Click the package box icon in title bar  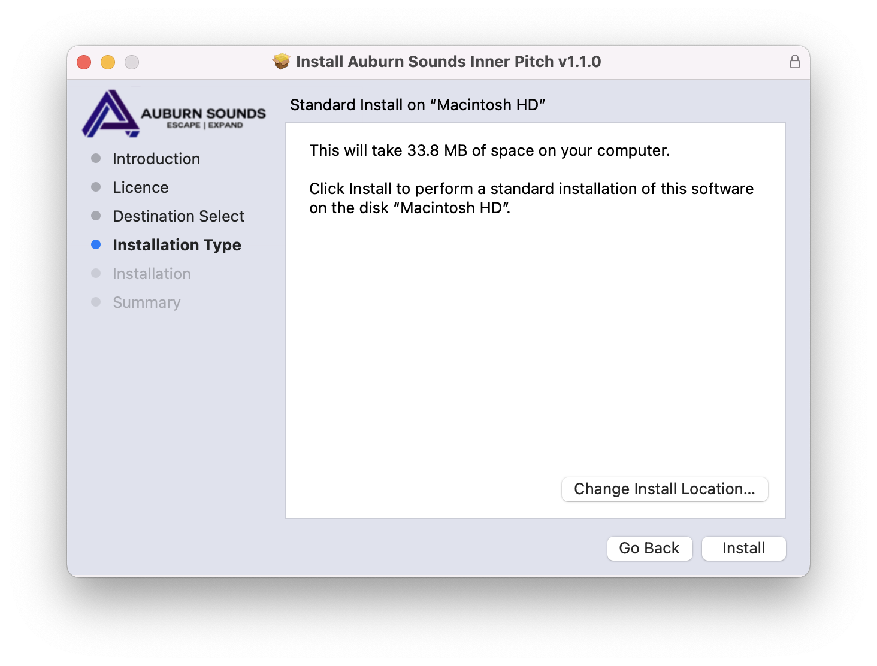(x=281, y=62)
